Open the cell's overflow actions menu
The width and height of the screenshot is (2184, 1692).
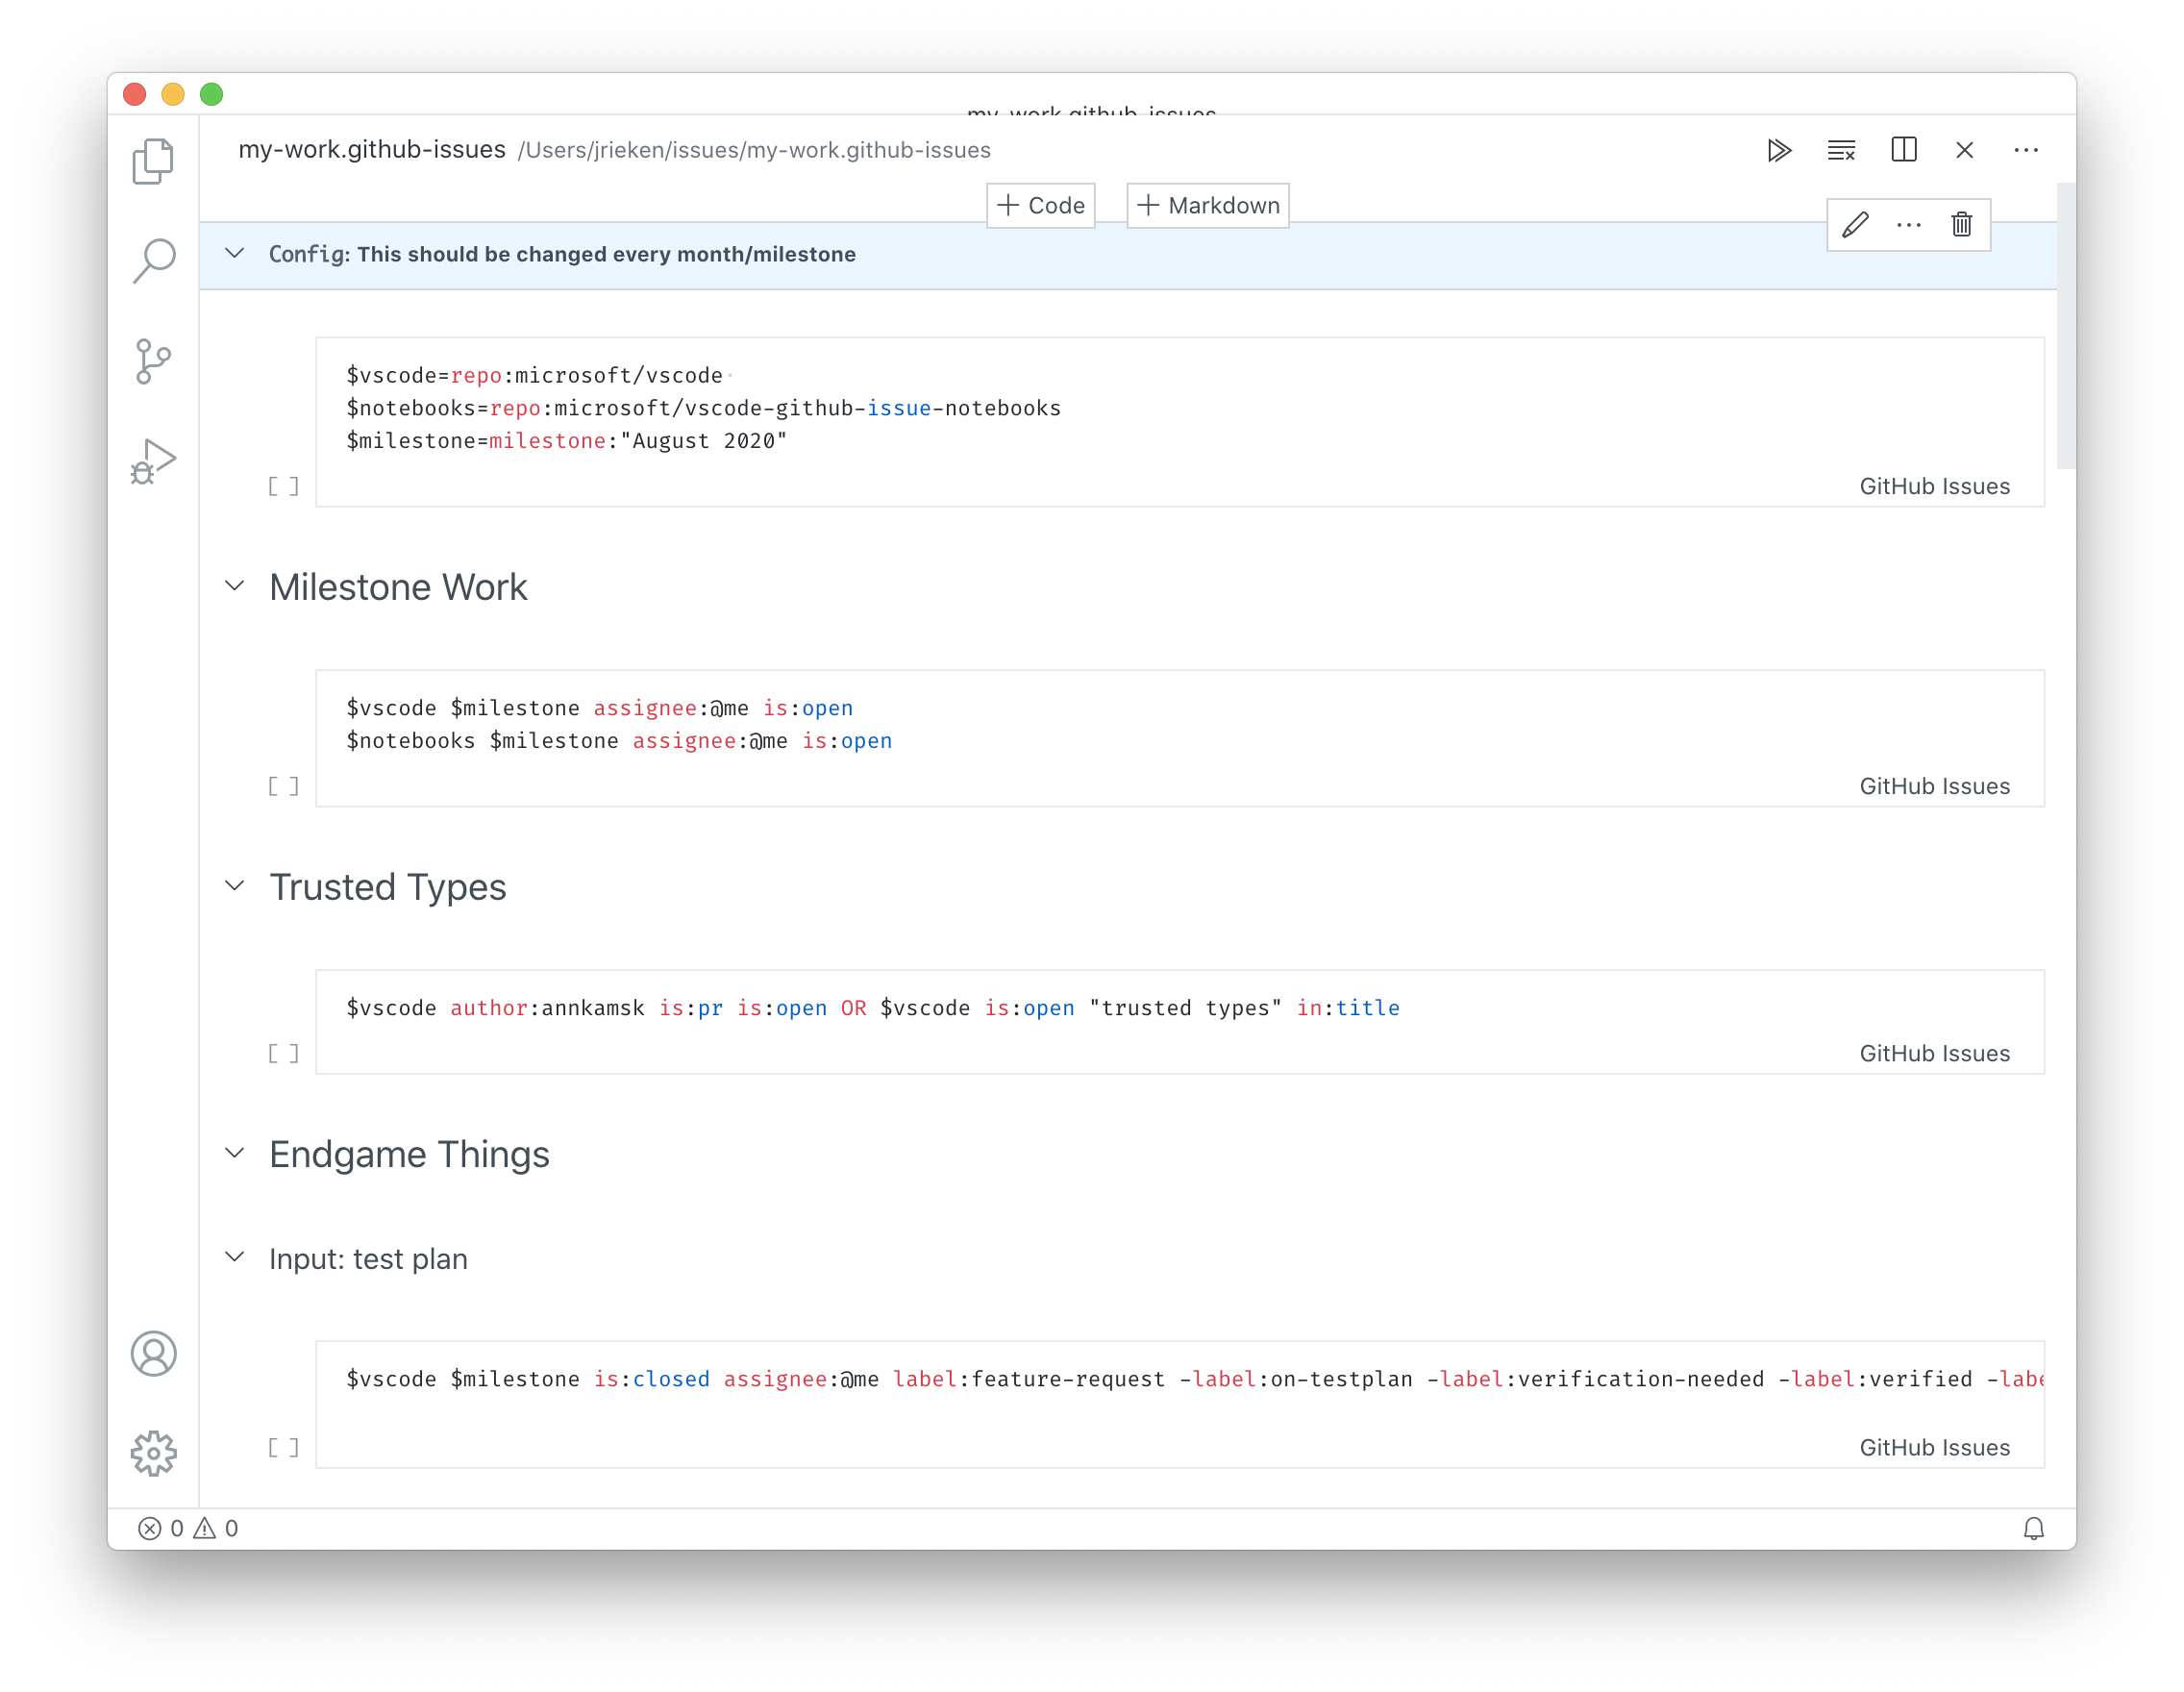point(1908,225)
